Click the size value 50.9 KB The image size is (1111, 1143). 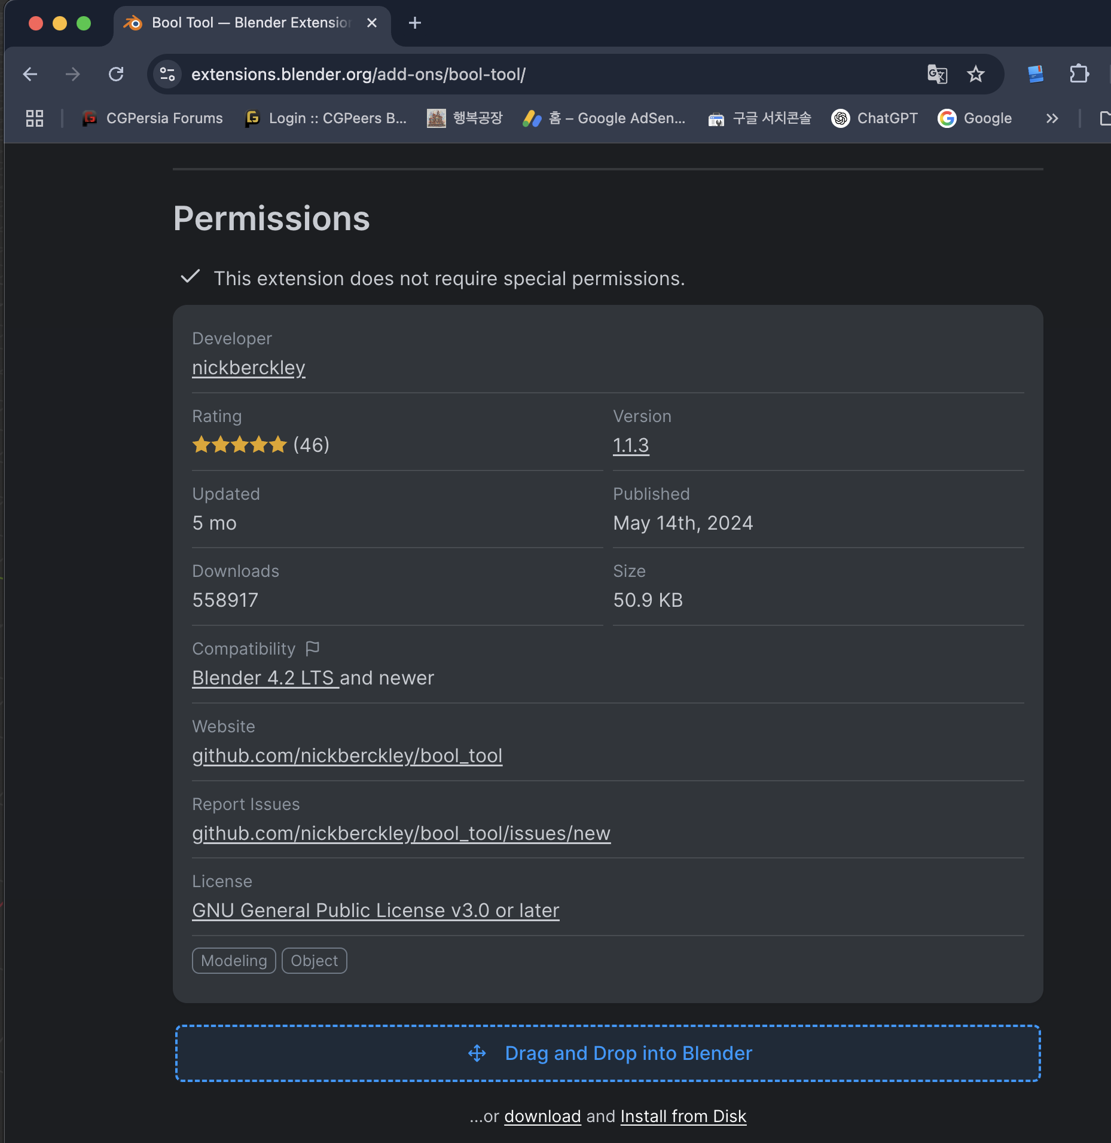coord(648,600)
